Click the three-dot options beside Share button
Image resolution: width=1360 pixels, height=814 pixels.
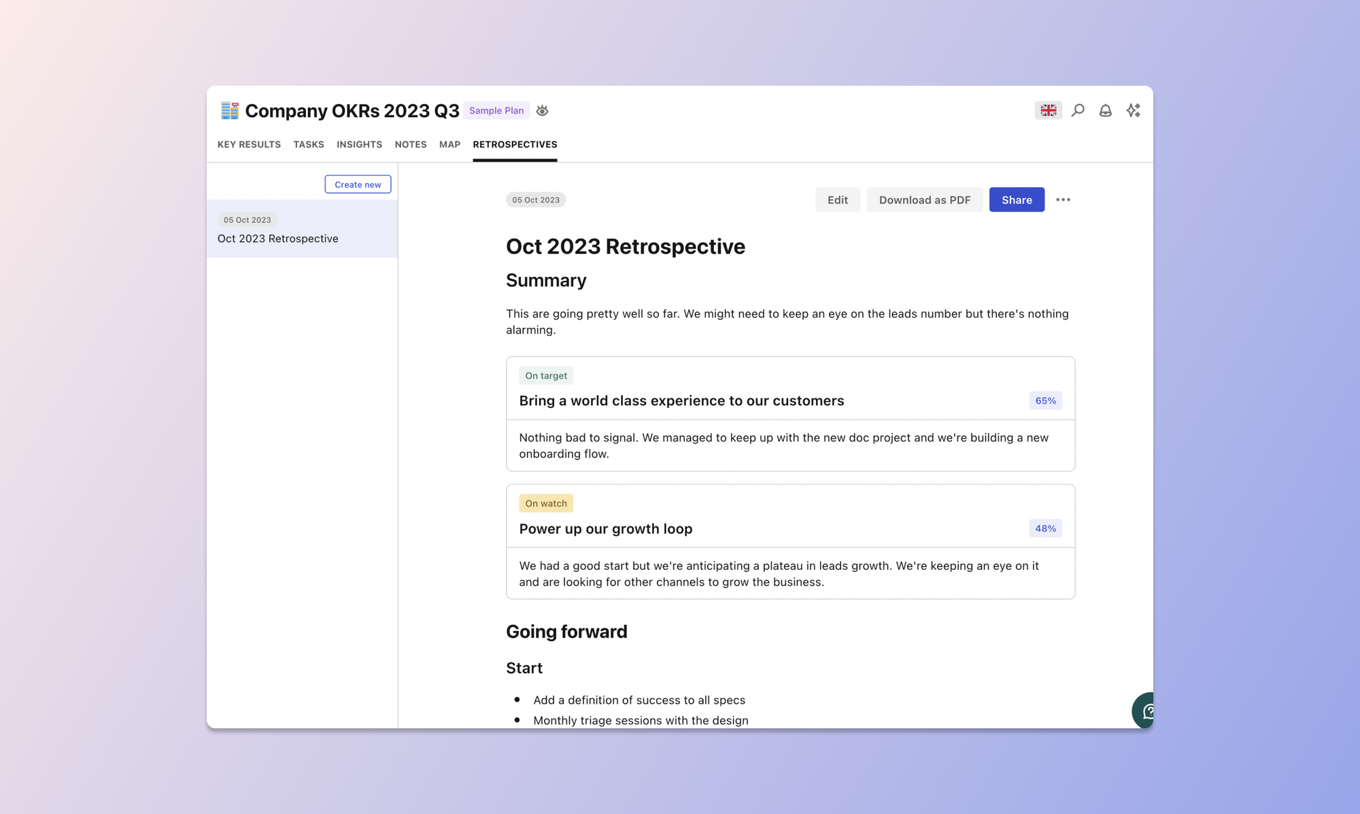click(1063, 200)
